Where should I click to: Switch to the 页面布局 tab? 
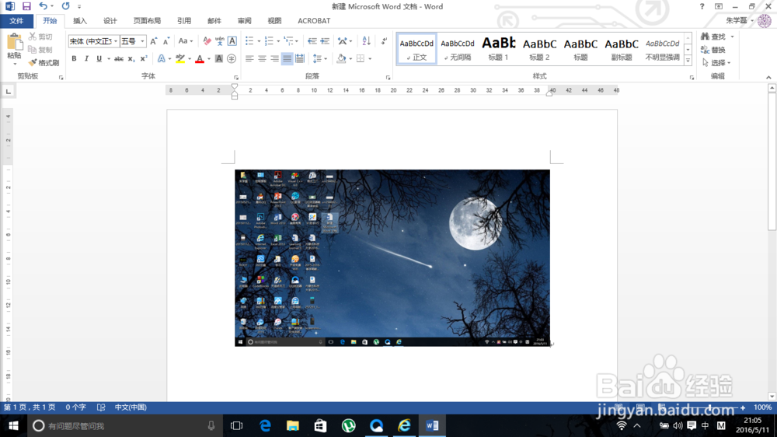click(147, 21)
